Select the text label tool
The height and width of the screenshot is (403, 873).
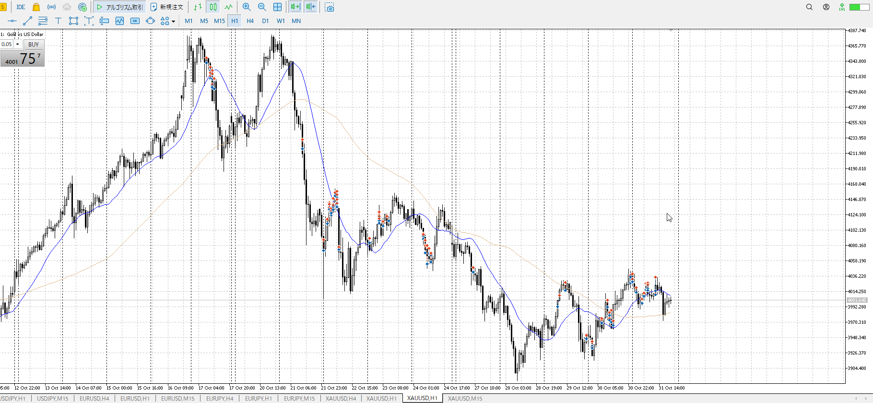[x=58, y=21]
